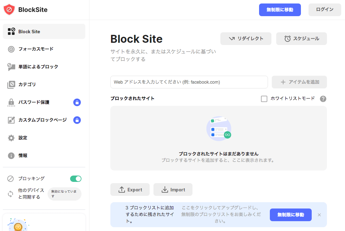Click the ここをクリックしてアップグレード banner text
The image size is (345, 231).
pos(221,214)
